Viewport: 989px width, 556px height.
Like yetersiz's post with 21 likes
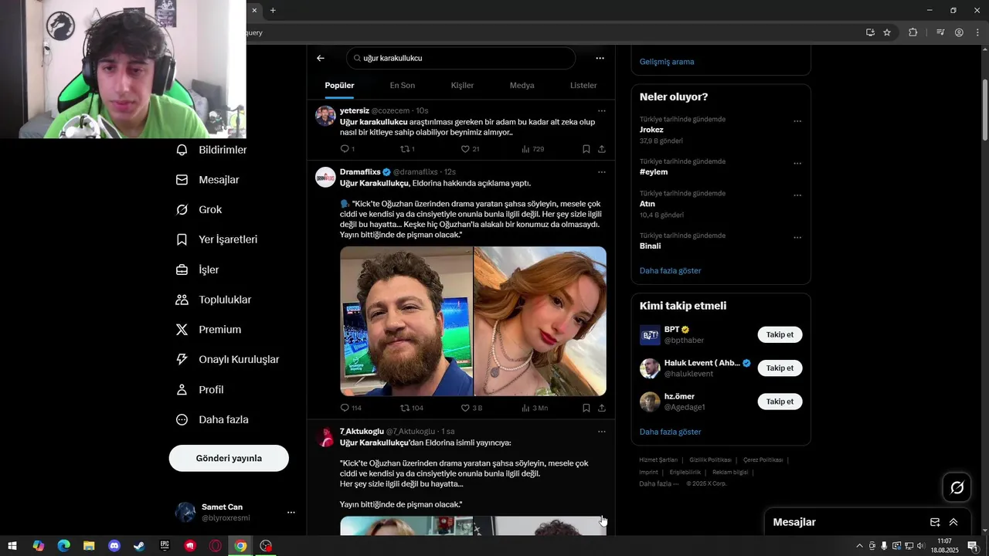470,149
